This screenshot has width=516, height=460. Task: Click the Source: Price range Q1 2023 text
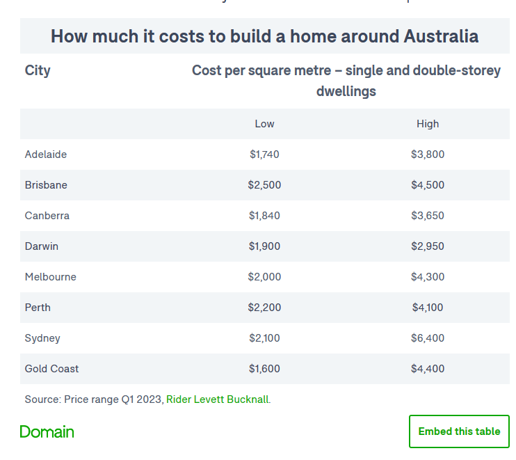pos(94,399)
